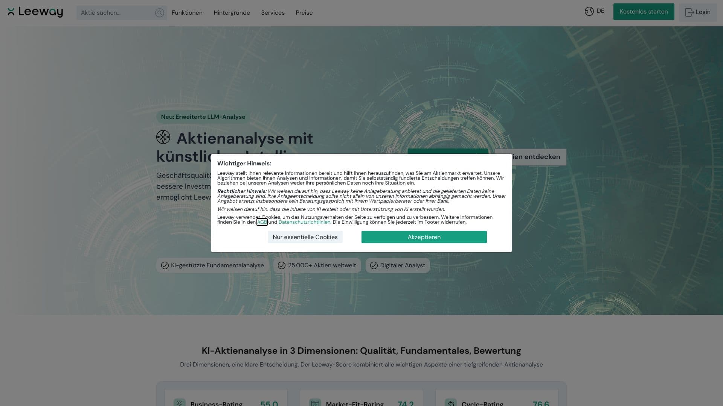The image size is (723, 406).
Task: Open the AGB link in the notice
Action: pyautogui.click(x=262, y=222)
